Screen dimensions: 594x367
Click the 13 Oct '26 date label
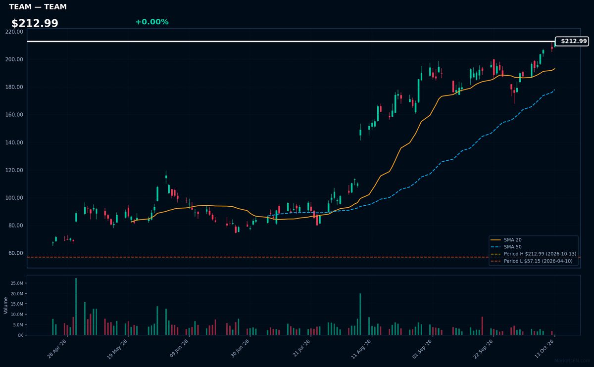(x=545, y=349)
